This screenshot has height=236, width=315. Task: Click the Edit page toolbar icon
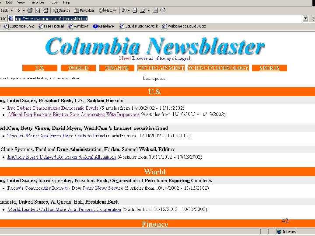[143, 10]
